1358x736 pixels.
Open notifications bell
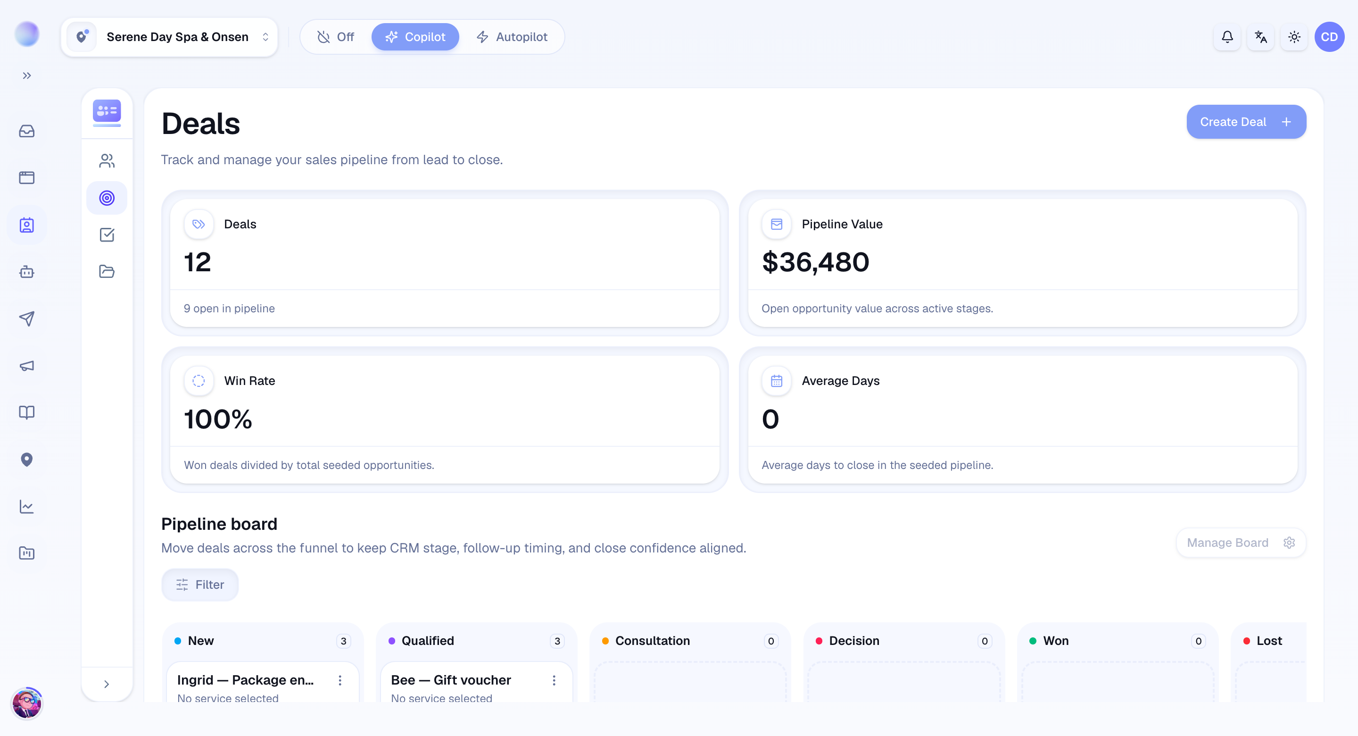pos(1227,37)
